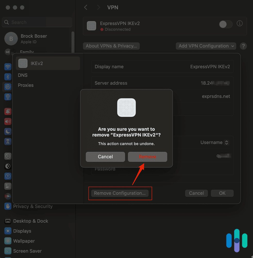Select the Proxies section
Image resolution: width=253 pixels, height=258 pixels.
point(26,85)
